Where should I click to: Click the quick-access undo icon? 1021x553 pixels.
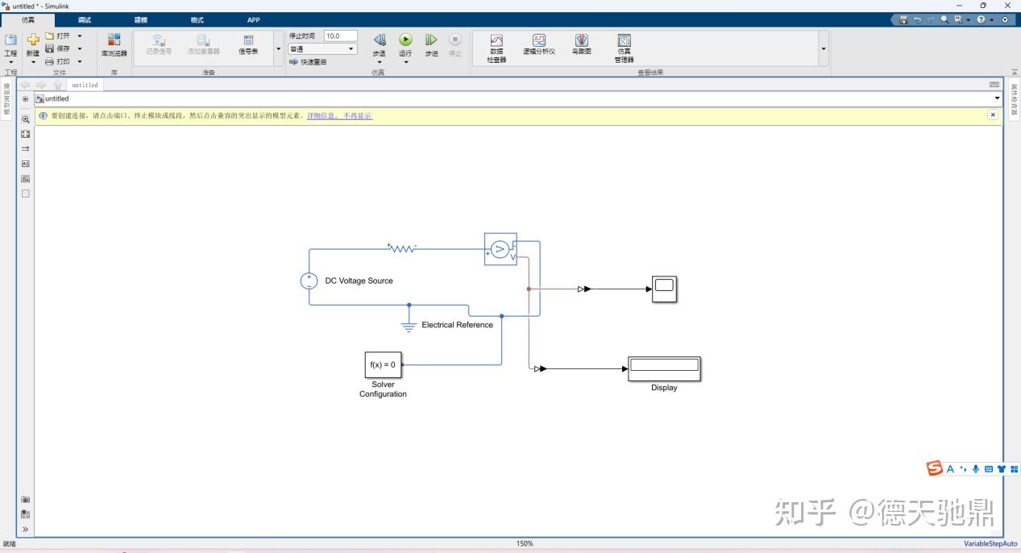[917, 19]
